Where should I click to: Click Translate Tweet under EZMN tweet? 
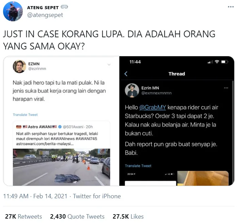pos(25,115)
